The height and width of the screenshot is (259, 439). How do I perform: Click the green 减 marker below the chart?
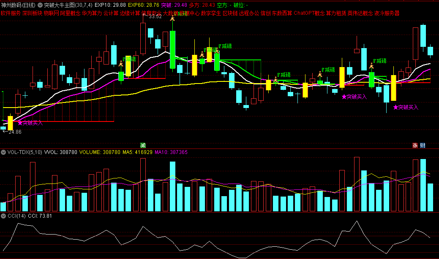[x=143, y=145]
